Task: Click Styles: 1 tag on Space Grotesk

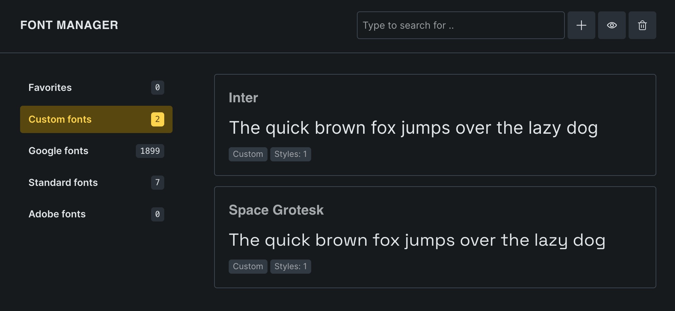Action: 290,266
